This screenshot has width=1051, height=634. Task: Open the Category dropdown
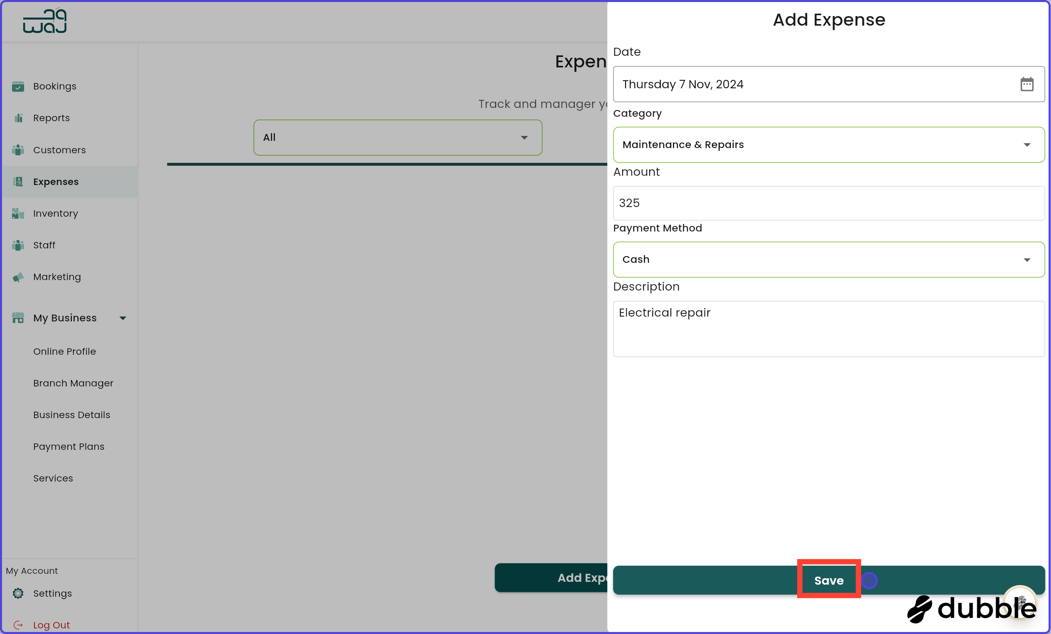[1027, 144]
